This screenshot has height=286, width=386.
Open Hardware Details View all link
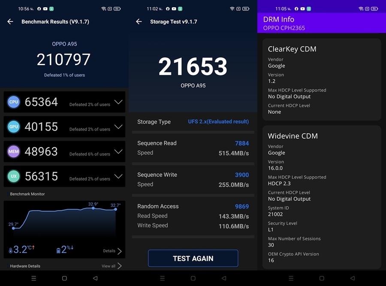(x=112, y=266)
